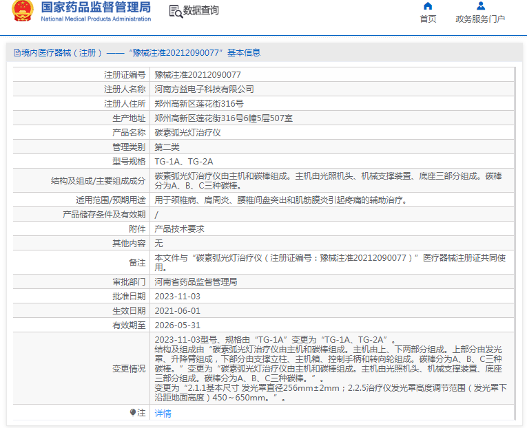This screenshot has height=428, width=527.
Task: Select effective date 2021-06-01
Action: click(x=178, y=311)
